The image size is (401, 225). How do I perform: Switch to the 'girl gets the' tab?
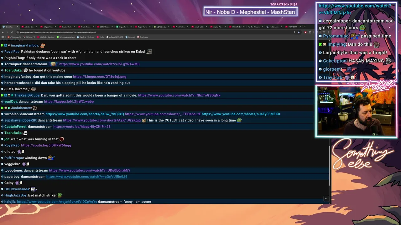[48, 27]
